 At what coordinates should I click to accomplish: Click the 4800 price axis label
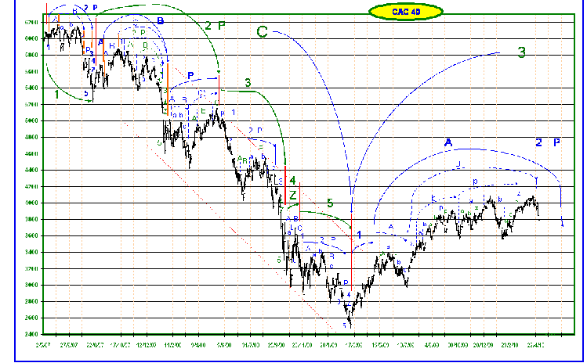pyautogui.click(x=33, y=137)
